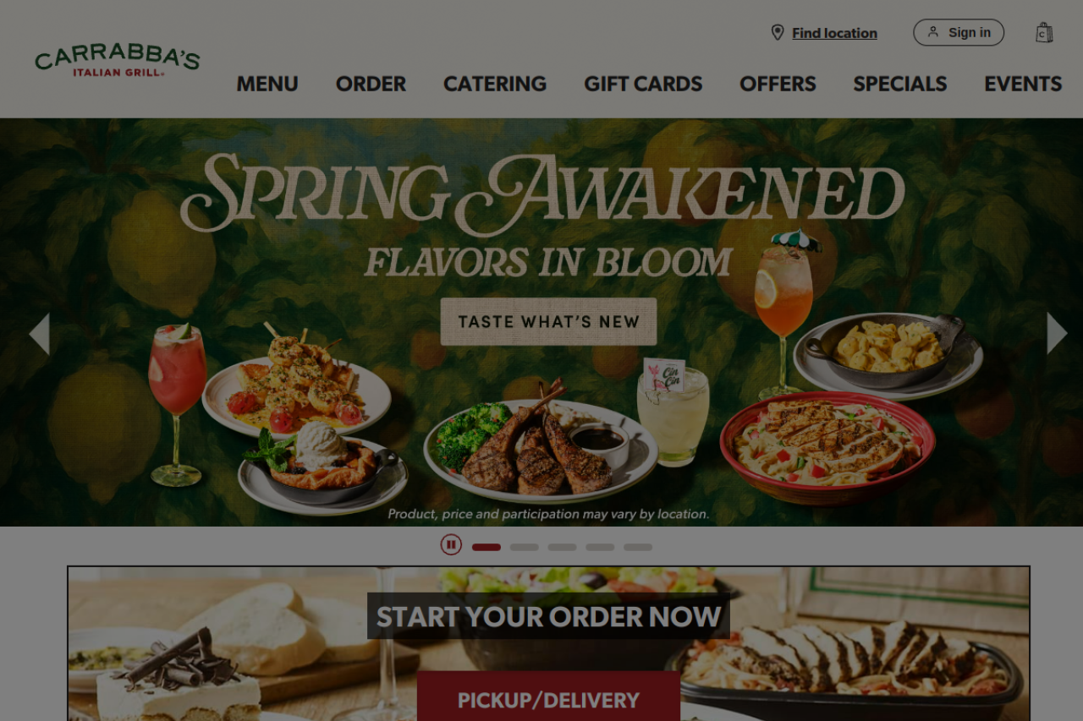Screen dimensions: 1083x721
Task: Open the shopping bag cart icon
Action: [x=1044, y=32]
